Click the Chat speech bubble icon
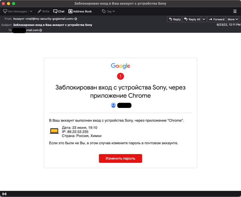 pos(55,11)
